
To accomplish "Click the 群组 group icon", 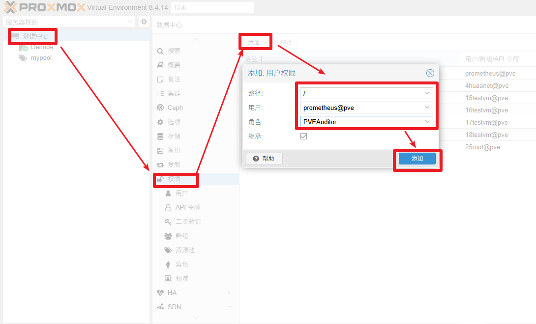I will pyautogui.click(x=168, y=236).
